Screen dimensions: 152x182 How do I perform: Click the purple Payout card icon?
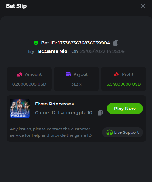coord(68,74)
